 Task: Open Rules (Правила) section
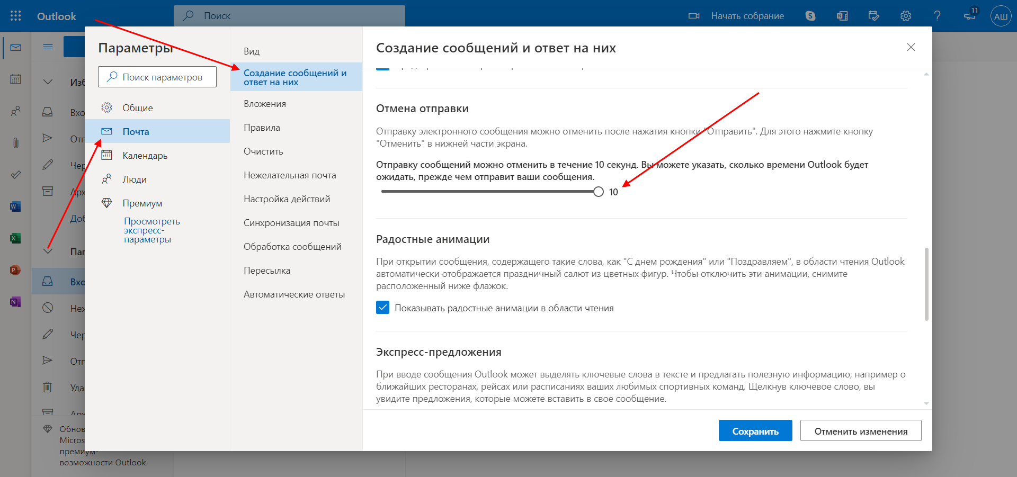coord(296,128)
